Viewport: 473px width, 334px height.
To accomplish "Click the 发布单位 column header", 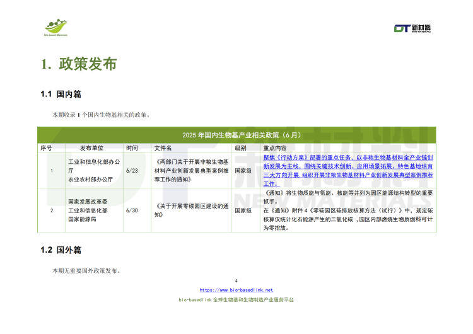I will (x=91, y=147).
